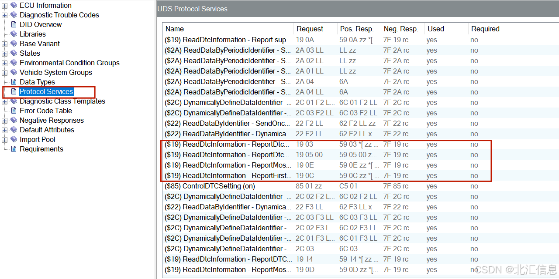Select the ControlDTCSetting (on) row
The image size is (559, 279).
360,186
